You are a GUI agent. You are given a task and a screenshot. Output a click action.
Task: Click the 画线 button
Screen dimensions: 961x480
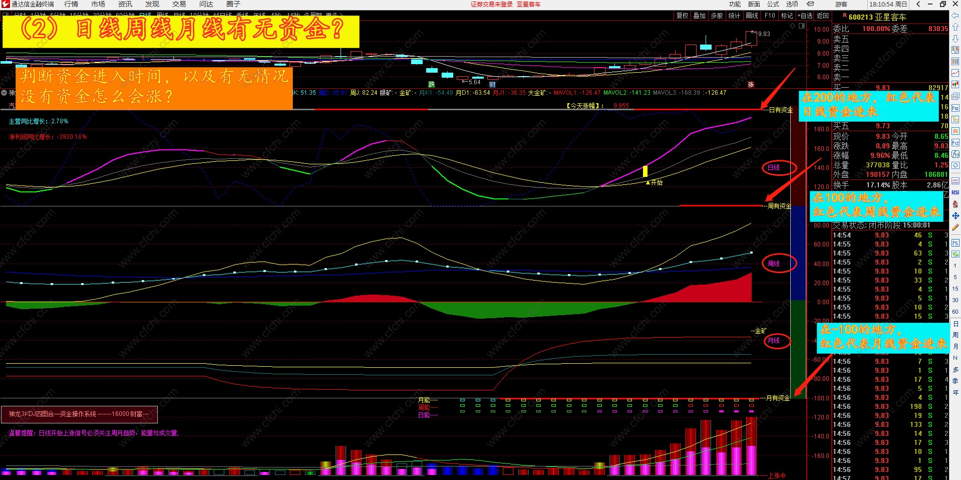point(752,16)
